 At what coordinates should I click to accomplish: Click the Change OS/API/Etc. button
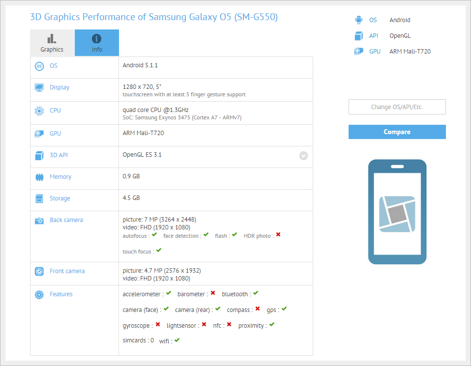(397, 107)
